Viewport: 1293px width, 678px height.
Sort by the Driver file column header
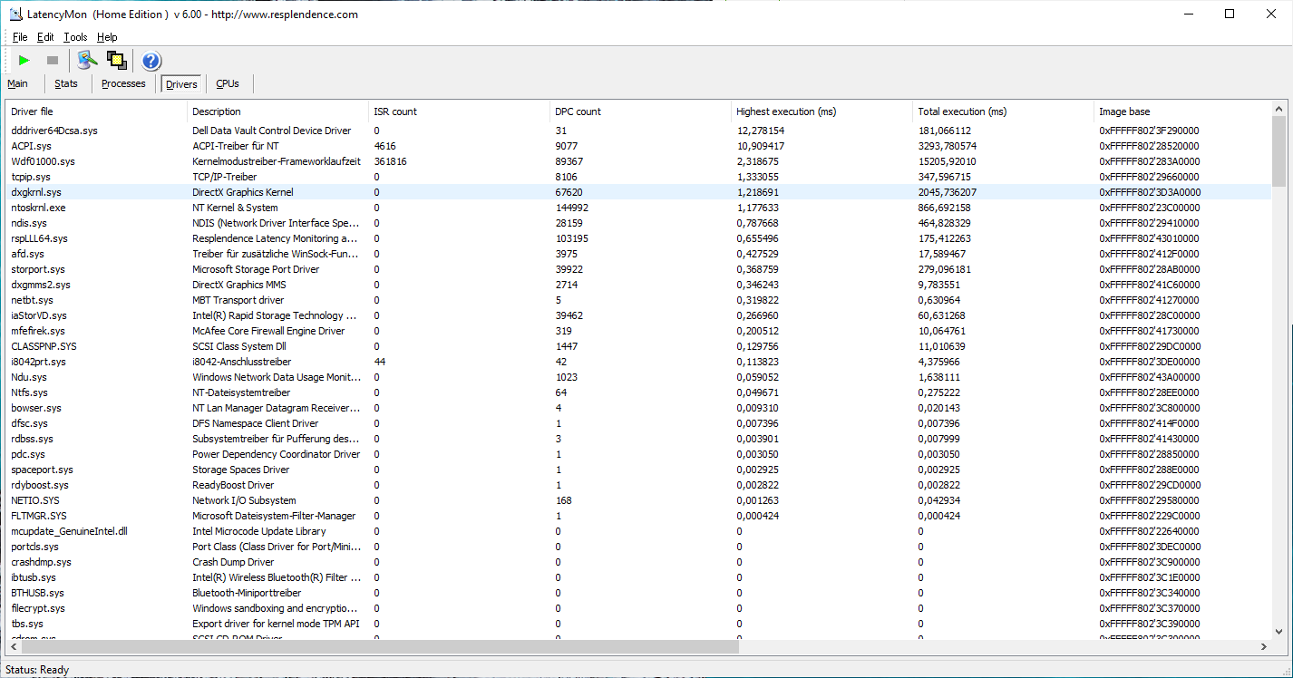pyautogui.click(x=97, y=111)
